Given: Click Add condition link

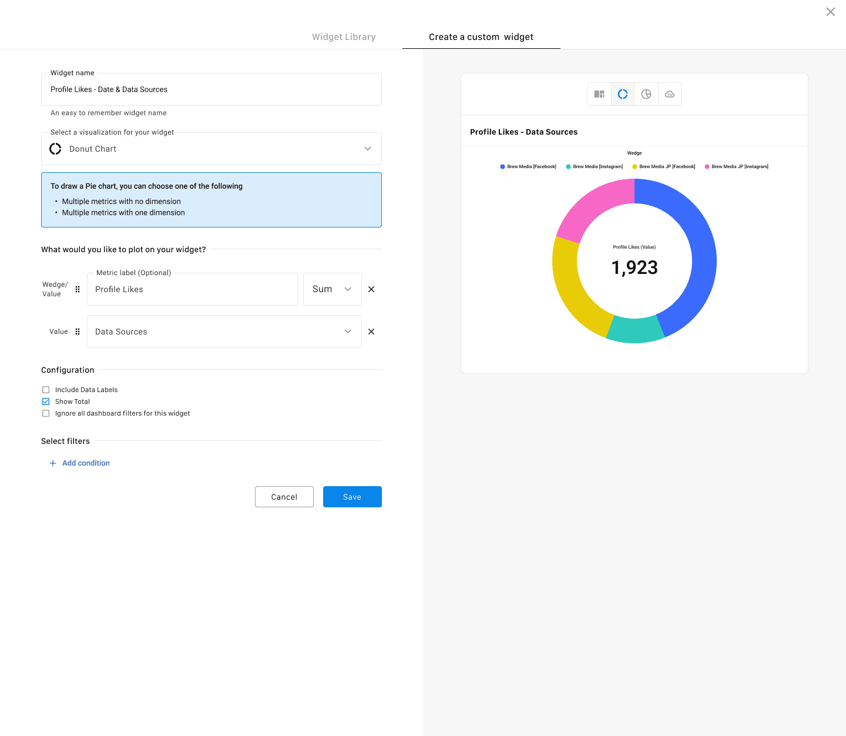Looking at the screenshot, I should tap(86, 463).
